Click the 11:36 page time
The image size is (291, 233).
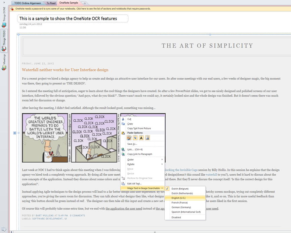tap(23, 27)
